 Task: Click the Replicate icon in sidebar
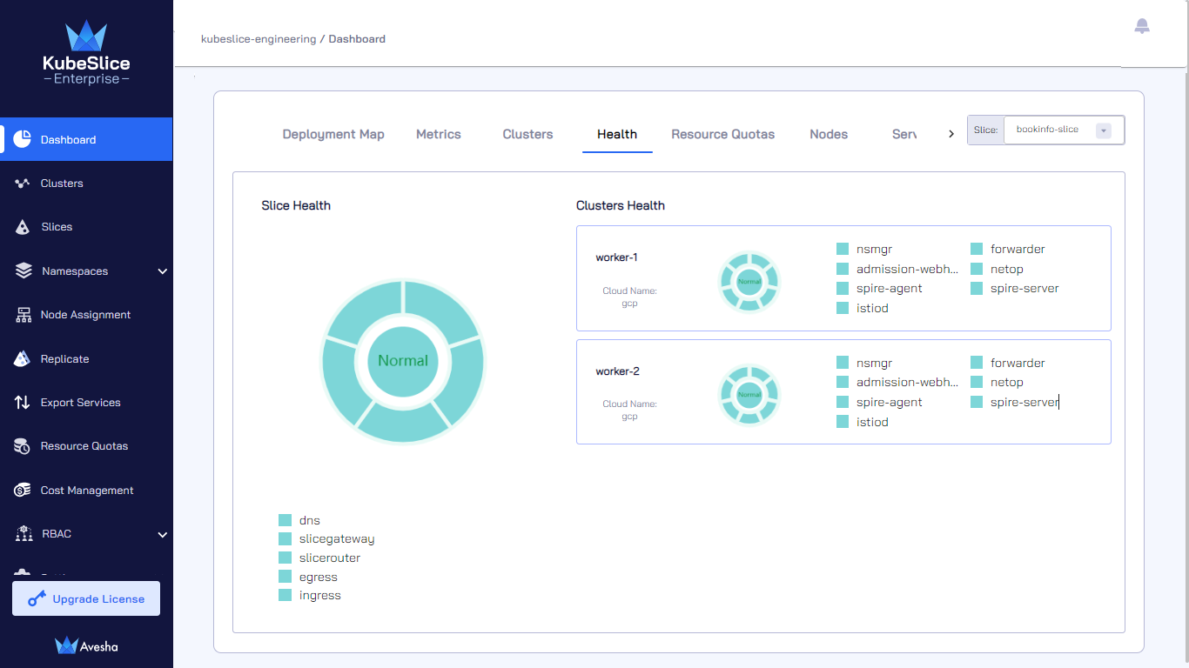point(24,358)
